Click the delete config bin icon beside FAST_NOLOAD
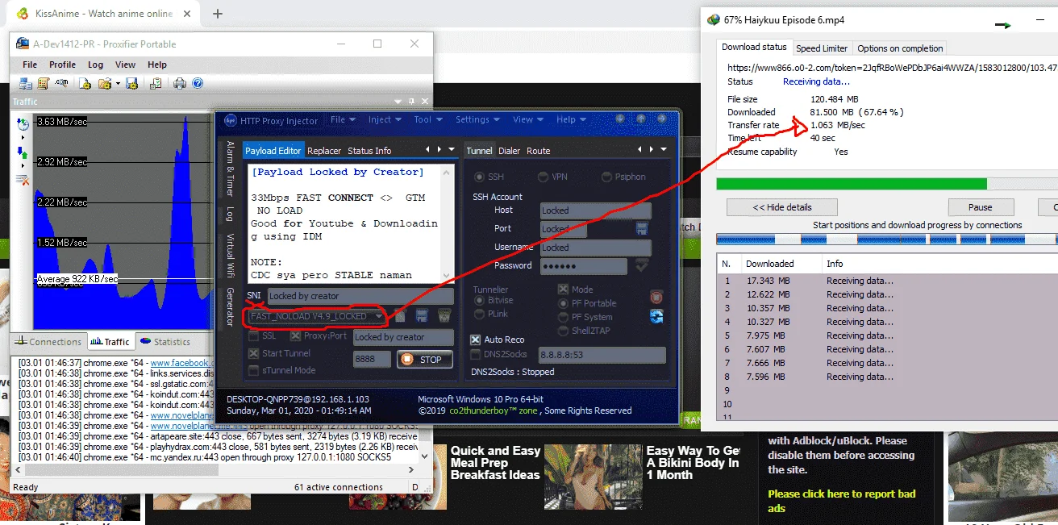 [x=444, y=316]
